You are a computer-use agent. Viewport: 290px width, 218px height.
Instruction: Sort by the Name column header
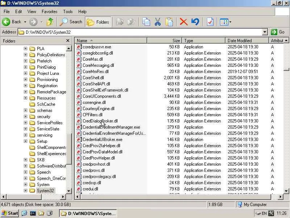111,40
